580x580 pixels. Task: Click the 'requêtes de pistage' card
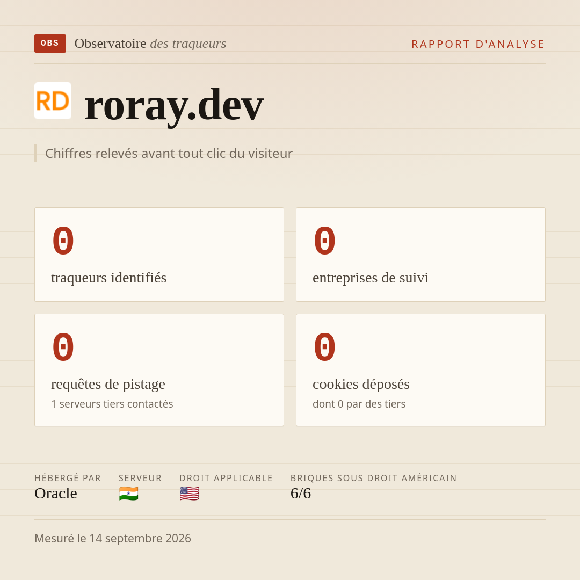pos(159,370)
